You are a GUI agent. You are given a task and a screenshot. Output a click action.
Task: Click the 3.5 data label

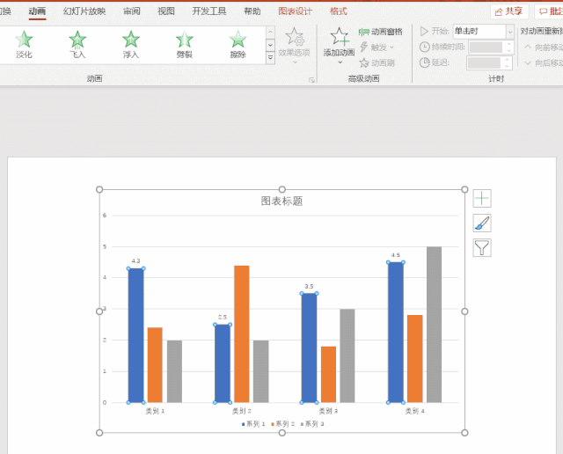click(x=309, y=286)
